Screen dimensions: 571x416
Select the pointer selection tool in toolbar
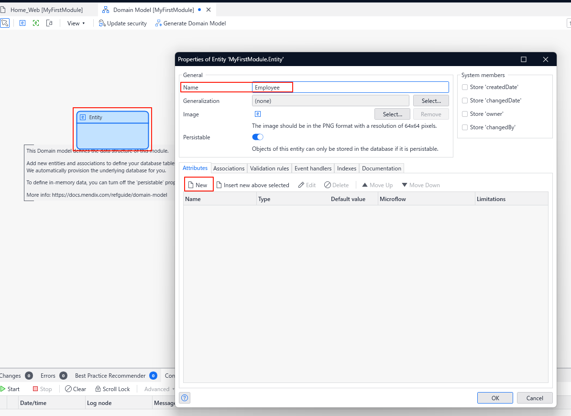tap(5, 23)
